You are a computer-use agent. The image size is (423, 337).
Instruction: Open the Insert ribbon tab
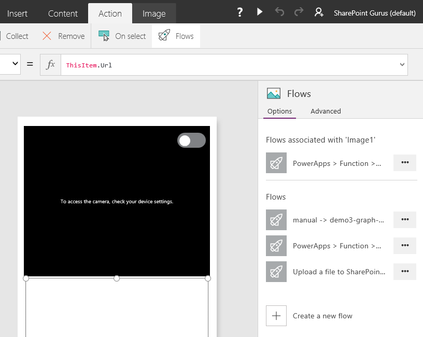pos(17,13)
